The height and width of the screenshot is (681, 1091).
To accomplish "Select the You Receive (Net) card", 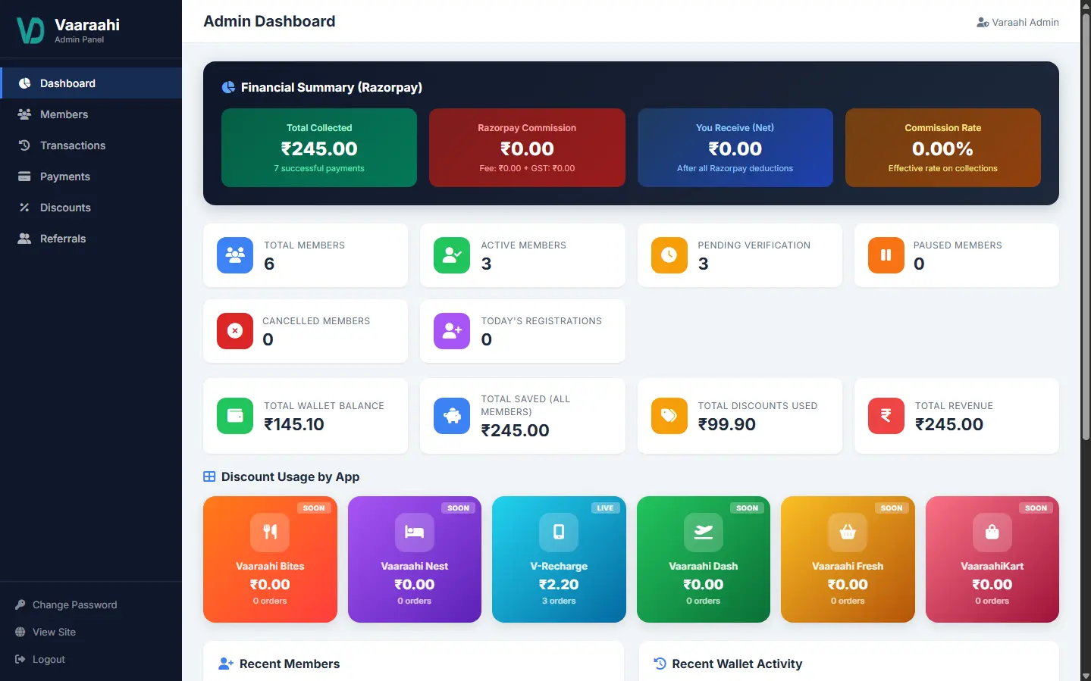I will 735,148.
